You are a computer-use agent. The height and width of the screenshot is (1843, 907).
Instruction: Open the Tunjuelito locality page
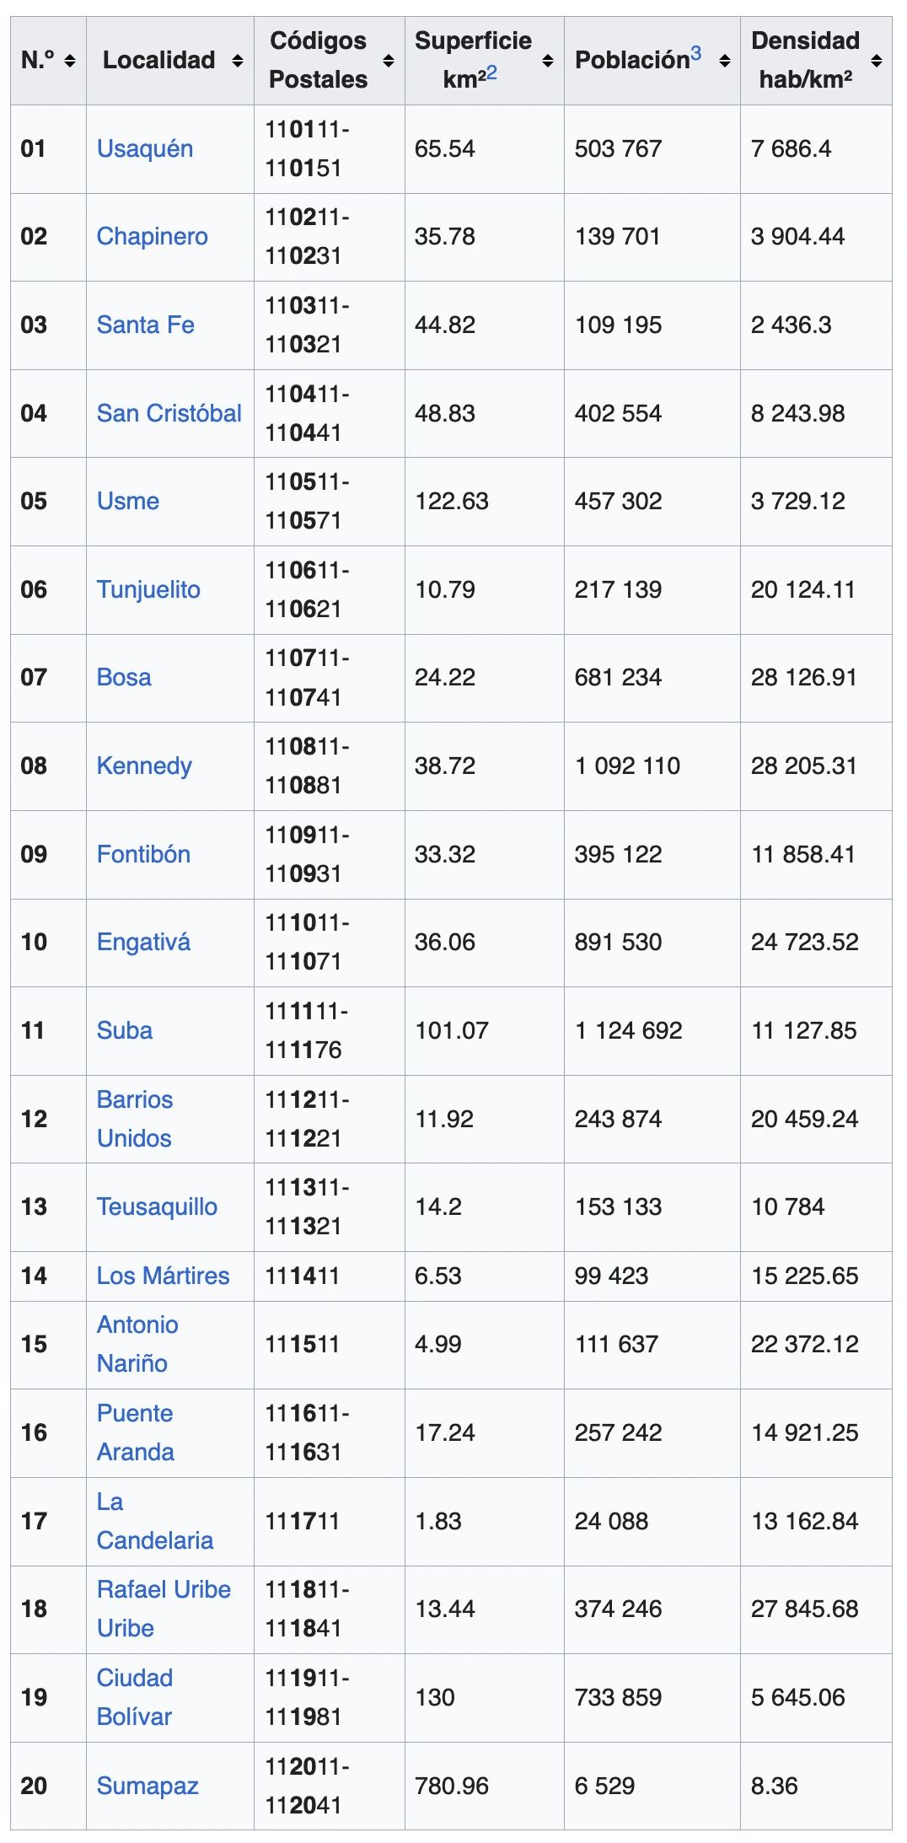click(x=148, y=589)
